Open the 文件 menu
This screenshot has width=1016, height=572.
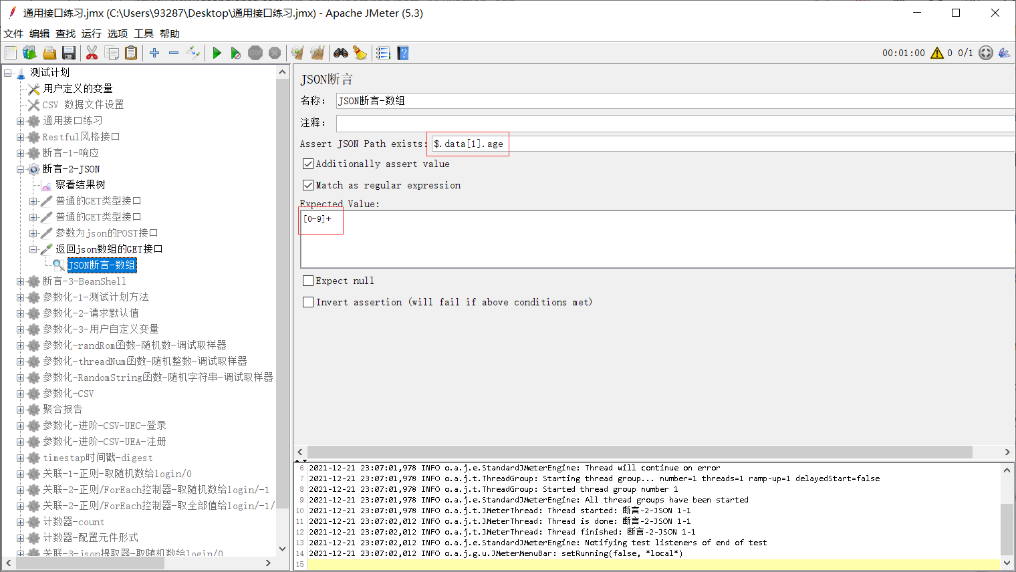13,33
